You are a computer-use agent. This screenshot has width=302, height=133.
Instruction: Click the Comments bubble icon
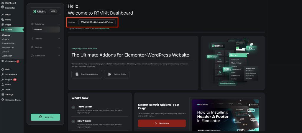tap(3, 61)
